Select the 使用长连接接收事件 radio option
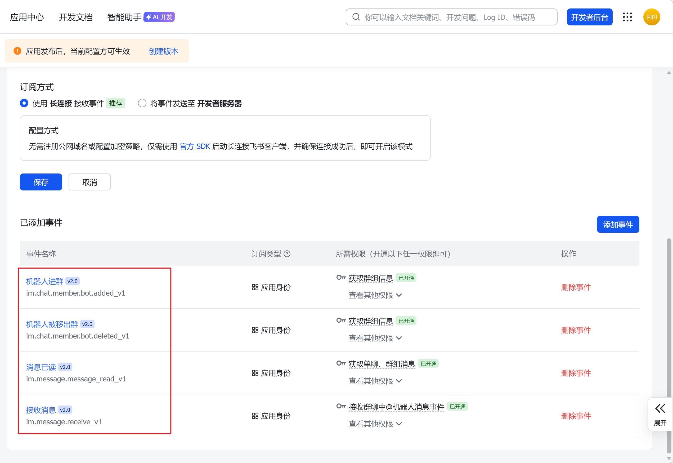The height and width of the screenshot is (463, 673). (24, 103)
